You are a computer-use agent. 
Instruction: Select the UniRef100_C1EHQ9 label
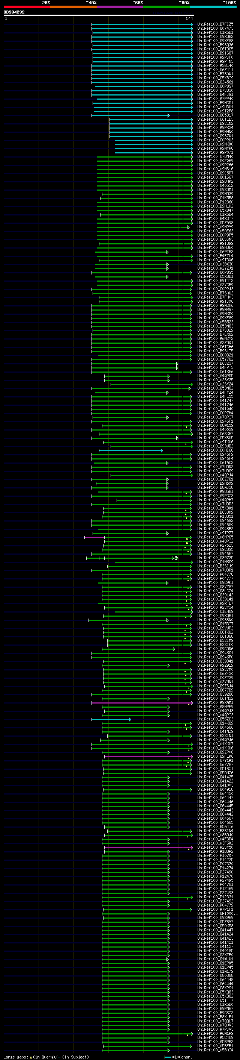click(215, 611)
